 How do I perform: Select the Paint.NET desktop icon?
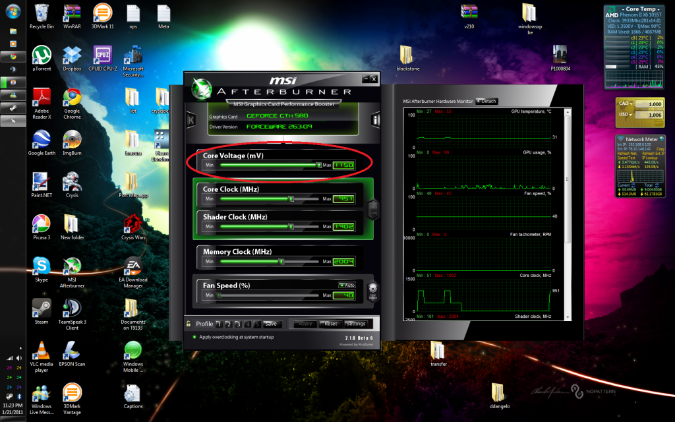[x=42, y=185]
